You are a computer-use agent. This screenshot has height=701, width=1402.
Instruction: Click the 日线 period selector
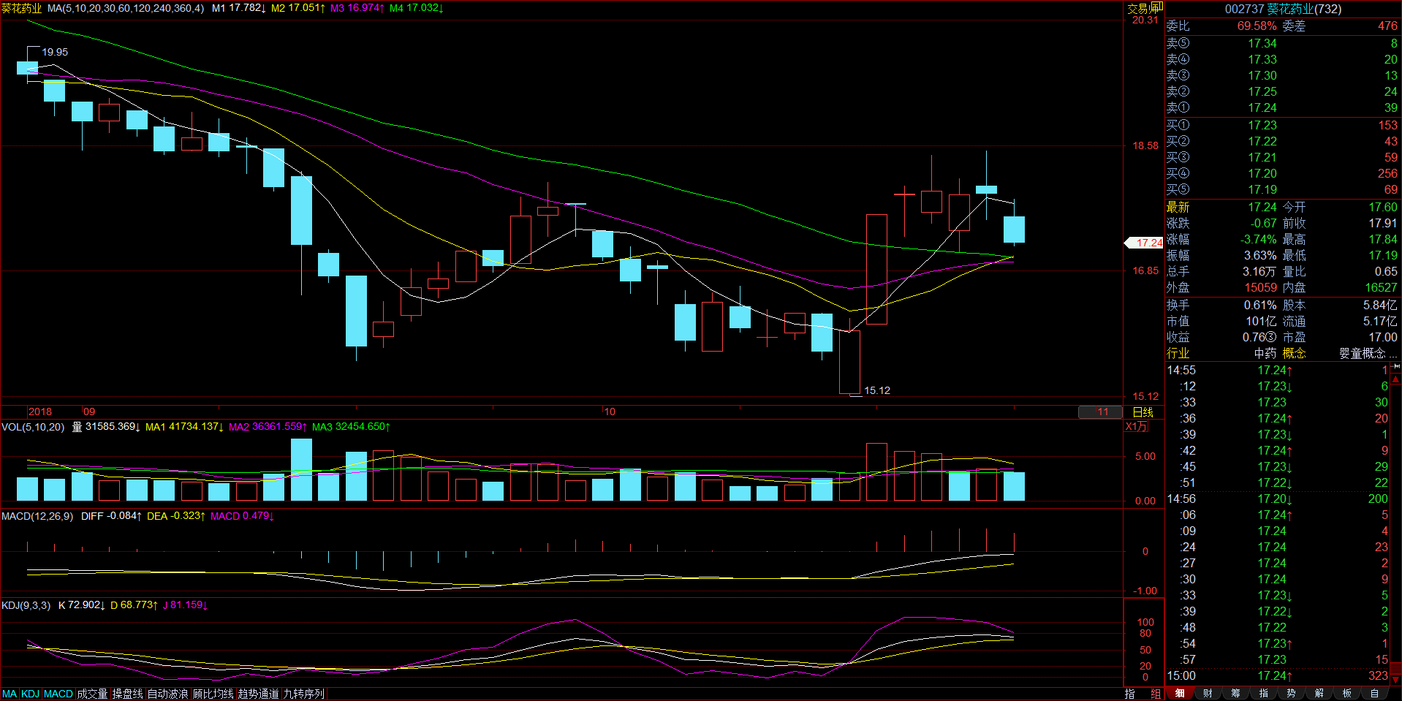1143,412
